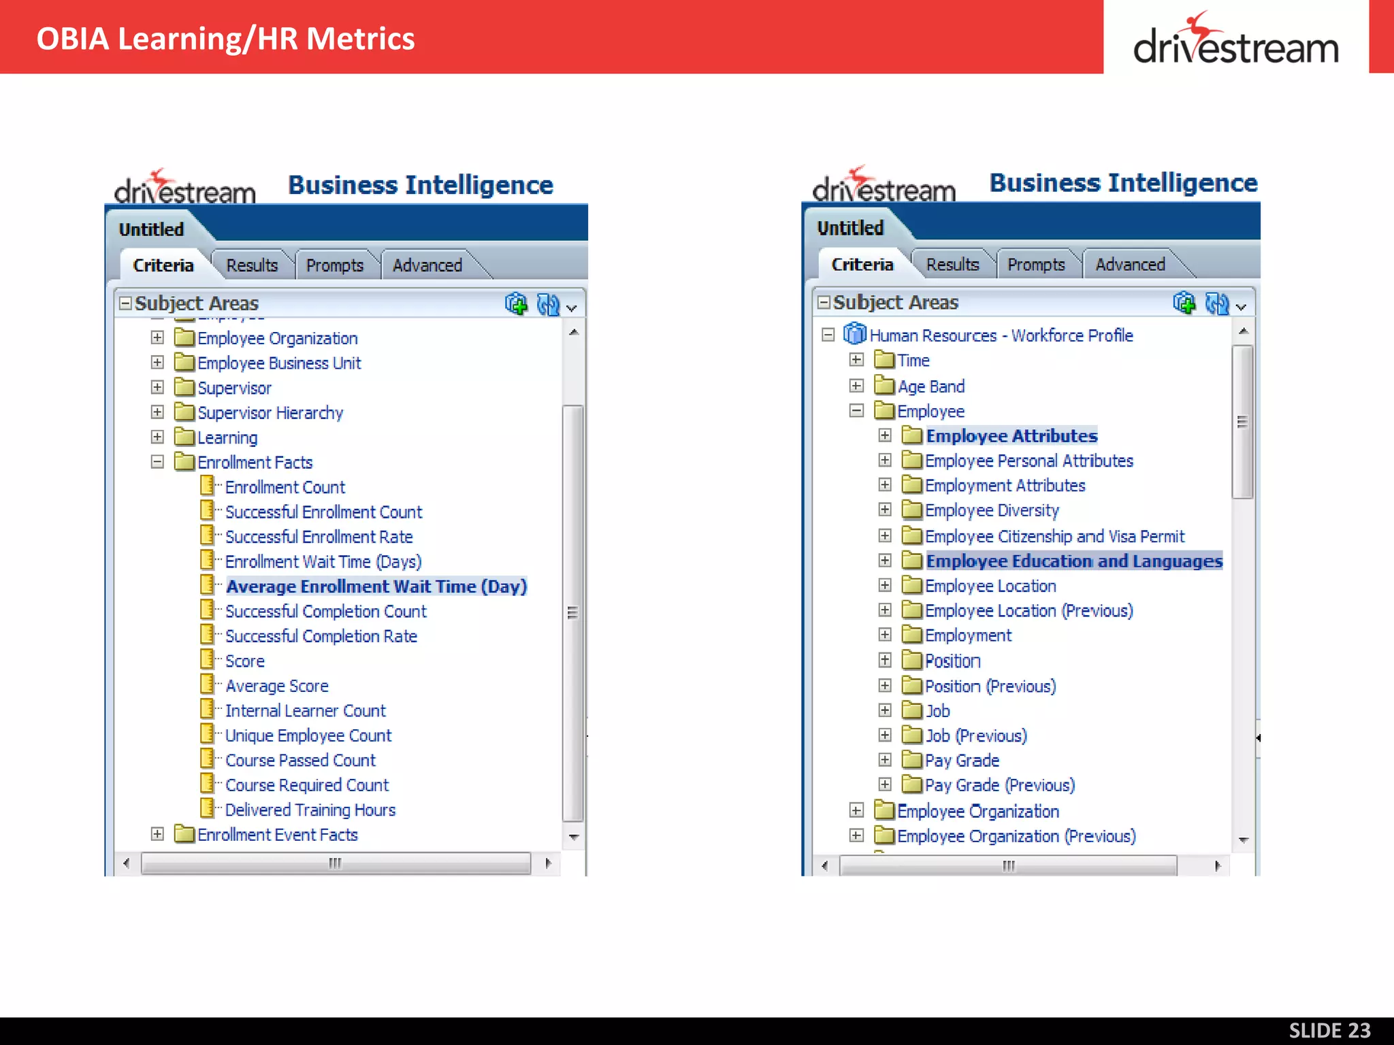Select Internal Learner Count measure
The width and height of the screenshot is (1394, 1045).
(x=306, y=710)
